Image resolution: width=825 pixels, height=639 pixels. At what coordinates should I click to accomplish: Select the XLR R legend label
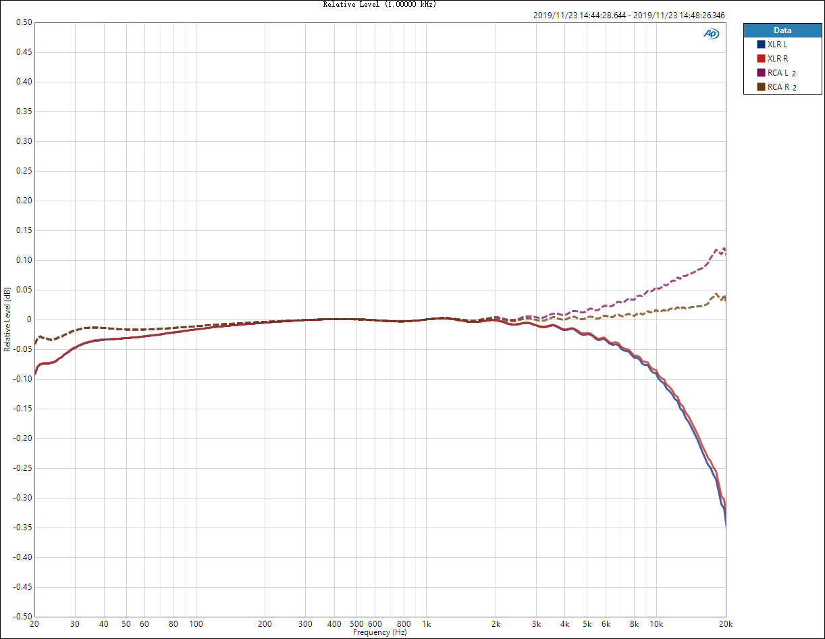pos(778,59)
